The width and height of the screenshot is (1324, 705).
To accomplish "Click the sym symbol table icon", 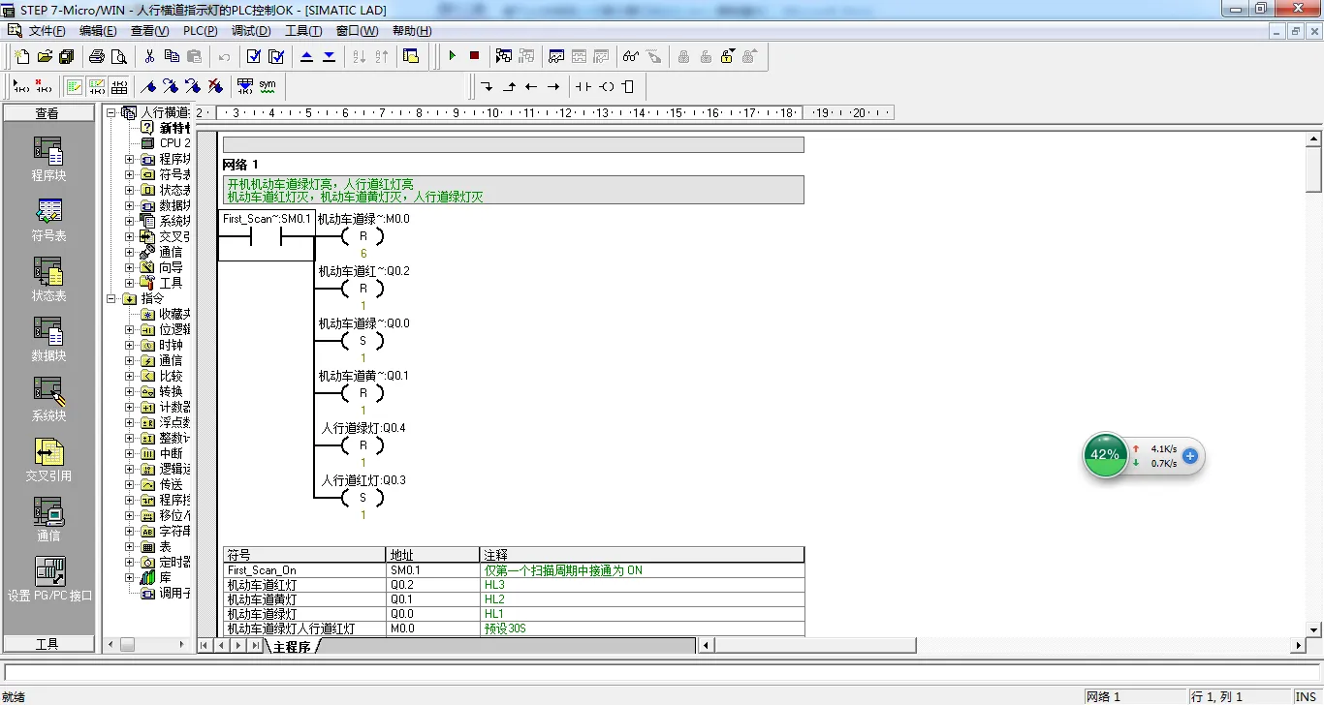I will click(268, 86).
